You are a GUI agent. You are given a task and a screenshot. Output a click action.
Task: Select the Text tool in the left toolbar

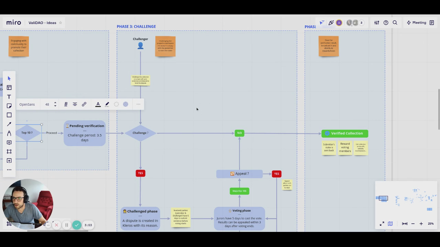tap(9, 97)
